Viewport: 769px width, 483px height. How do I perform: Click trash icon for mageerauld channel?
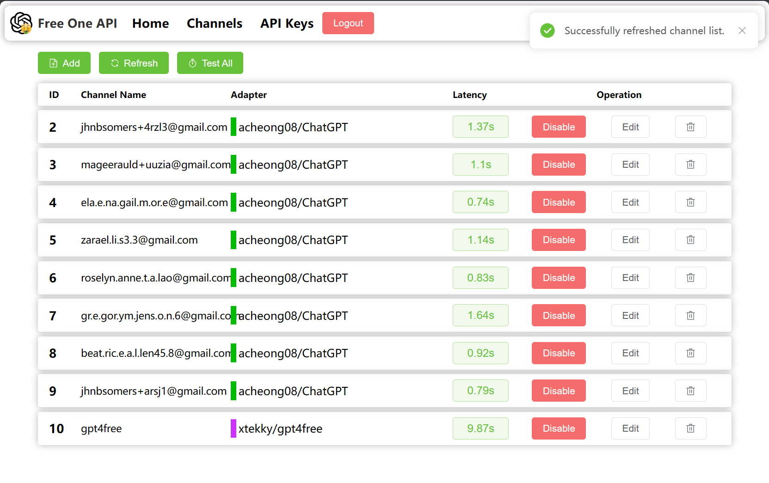690,165
